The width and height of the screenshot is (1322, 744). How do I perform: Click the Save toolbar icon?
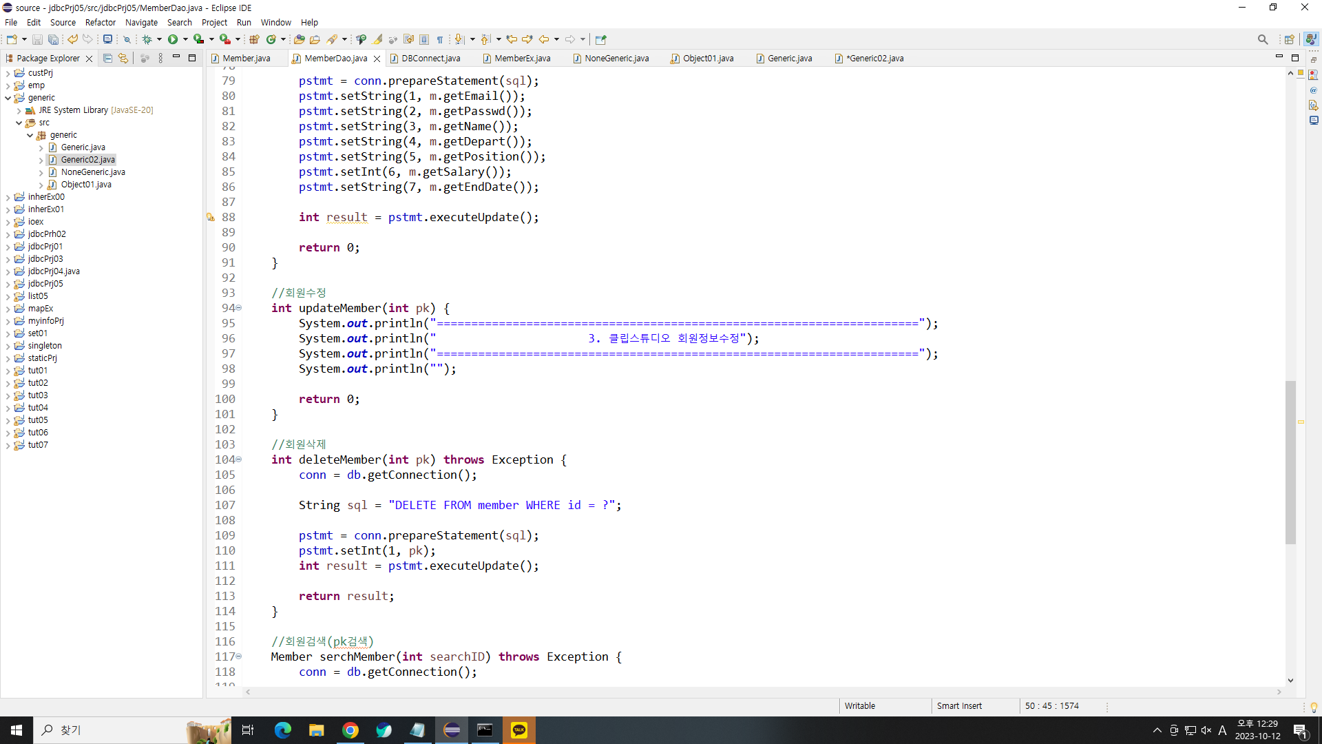(37, 39)
